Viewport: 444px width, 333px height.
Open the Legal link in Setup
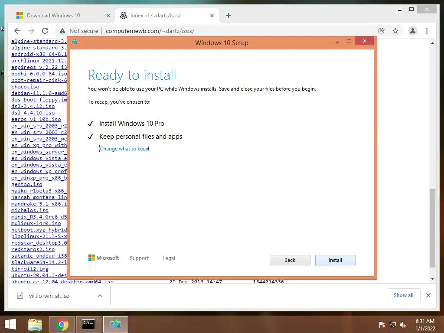click(169, 258)
